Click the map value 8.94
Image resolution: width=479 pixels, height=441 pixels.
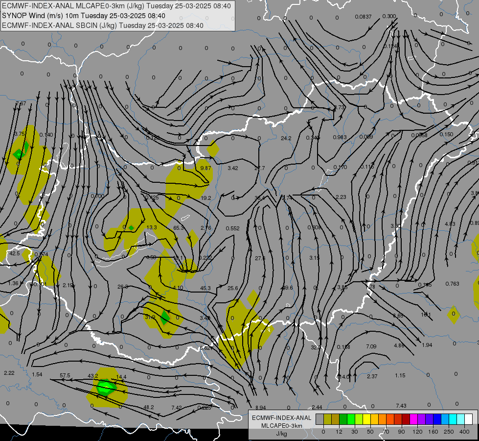pyautogui.click(x=261, y=408)
